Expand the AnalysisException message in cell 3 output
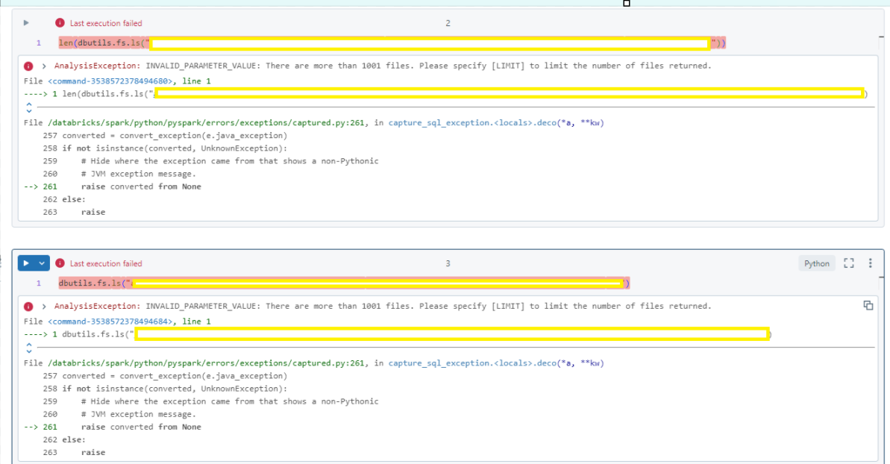This screenshot has width=890, height=464. pyautogui.click(x=44, y=307)
